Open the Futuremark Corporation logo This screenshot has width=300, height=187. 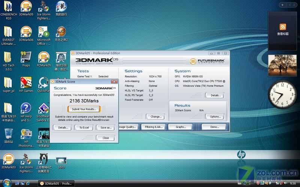coord(207,61)
